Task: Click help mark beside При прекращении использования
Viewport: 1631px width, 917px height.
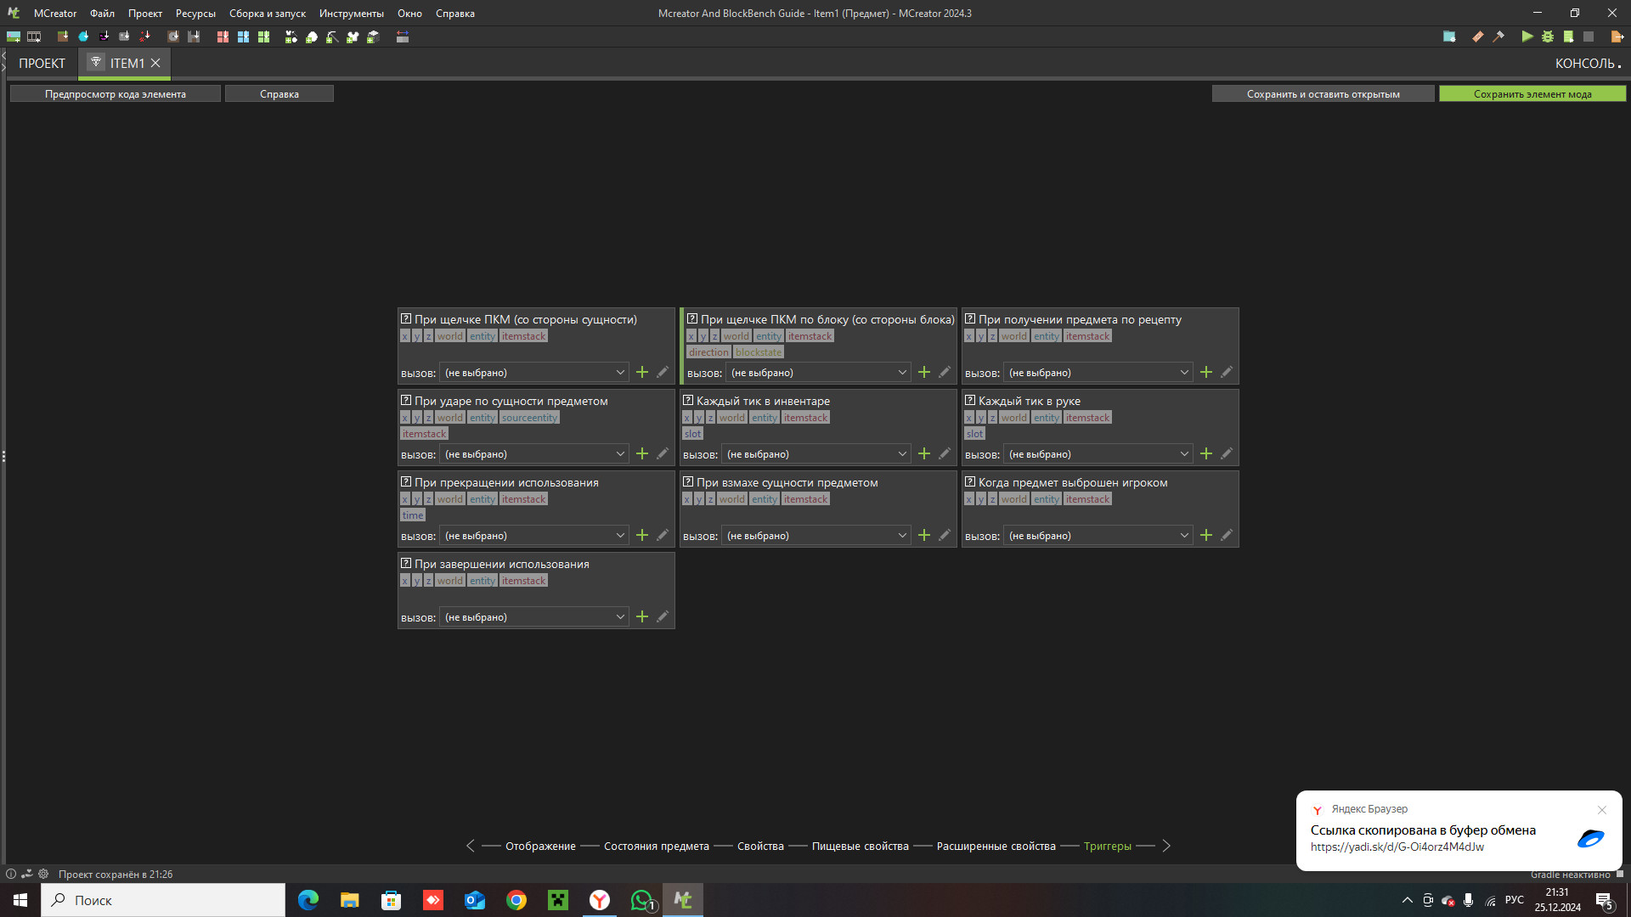Action: tap(406, 482)
